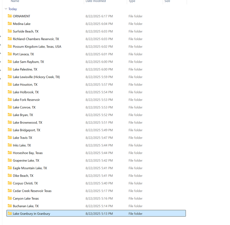Screen dimensions: 230x225
Task: Click the Lake Sam Rayburn folder icon
Action: point(10,62)
